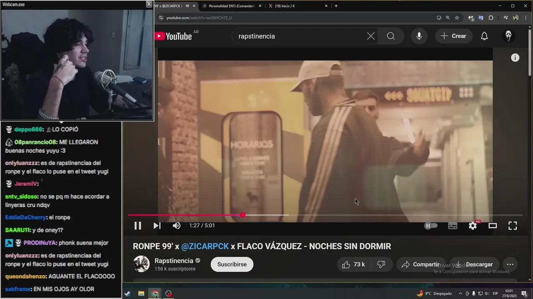Run search with the magnifier button
Image resolution: width=533 pixels, height=299 pixels.
pyautogui.click(x=391, y=36)
